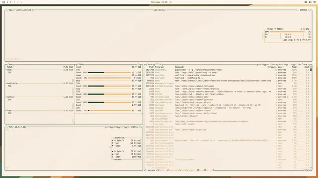Toggle pause in the proc panel

click(261, 64)
